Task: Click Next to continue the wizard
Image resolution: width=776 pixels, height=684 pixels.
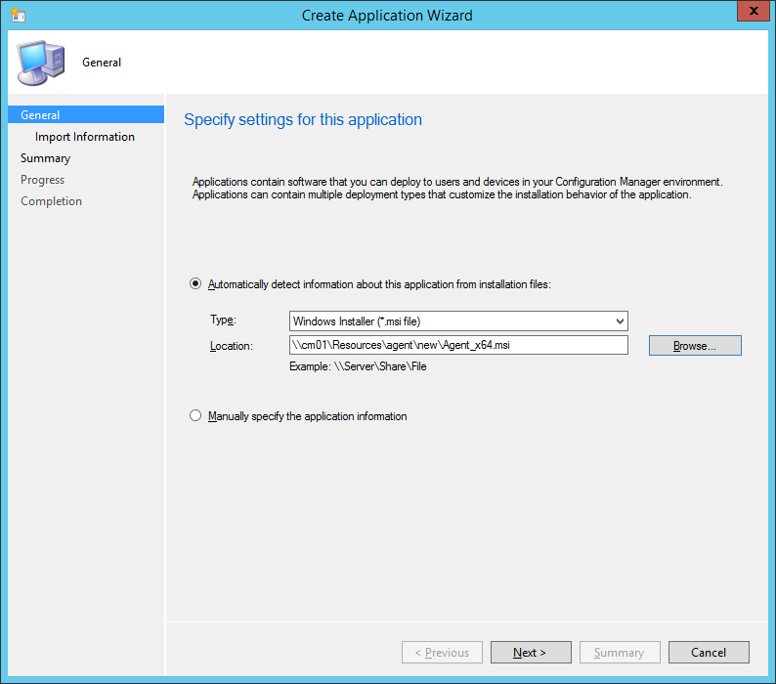Action: click(x=530, y=653)
